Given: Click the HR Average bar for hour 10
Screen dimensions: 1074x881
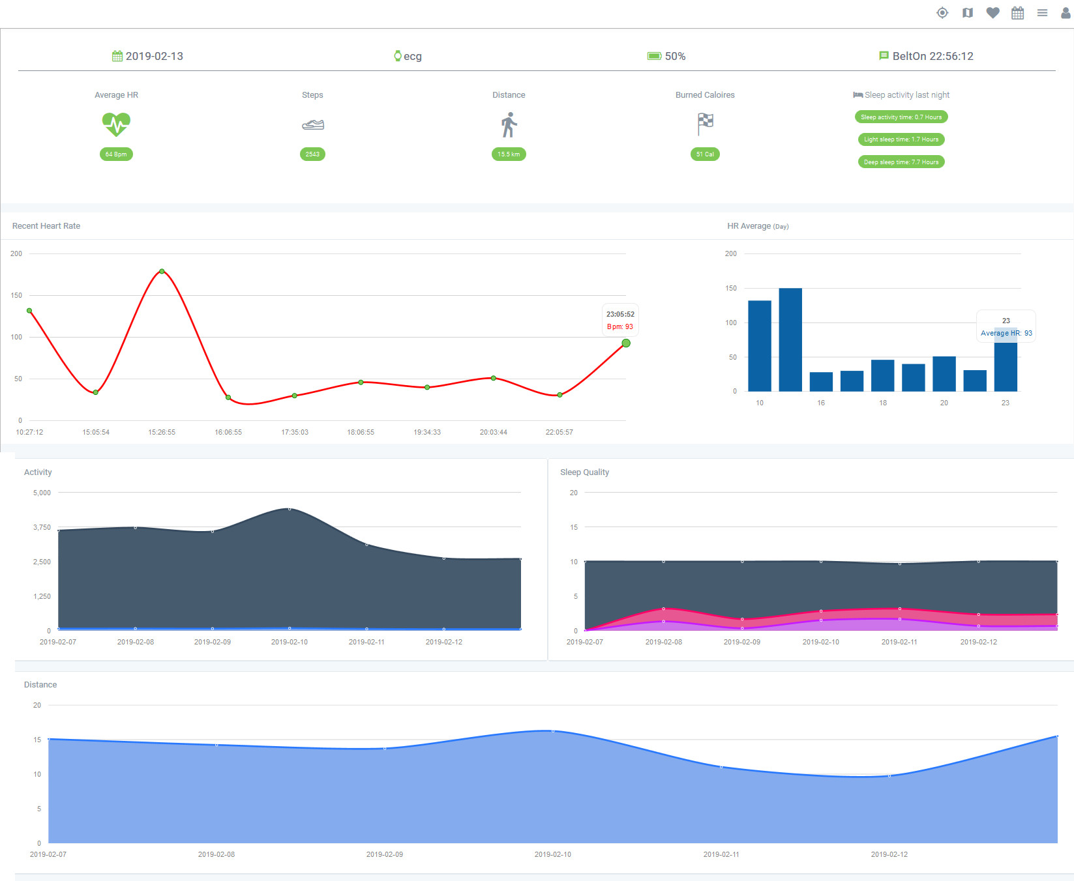Looking at the screenshot, I should tap(760, 346).
